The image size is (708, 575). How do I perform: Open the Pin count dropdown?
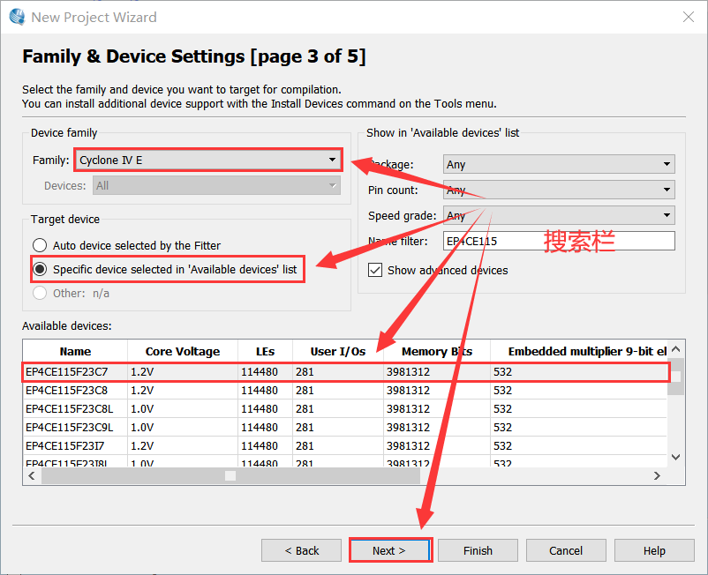coord(559,190)
